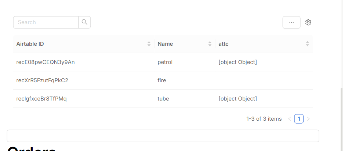This screenshot has width=352, height=151.
Task: Sort by the Name column arrows
Action: click(210, 44)
